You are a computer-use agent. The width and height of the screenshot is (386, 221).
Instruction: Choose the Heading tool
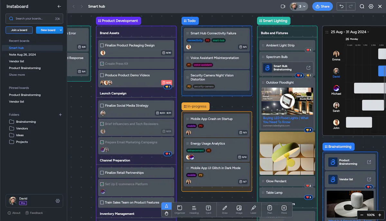(194, 210)
